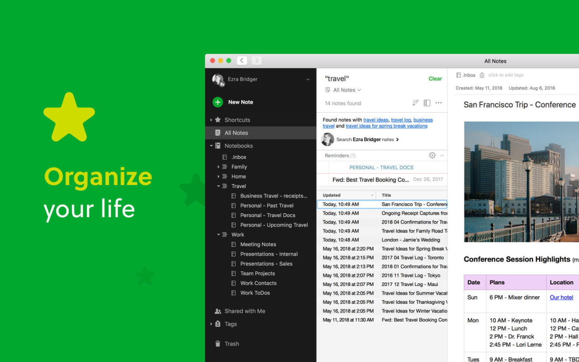Clear the travel search
This screenshot has height=362, width=579.
coord(435,79)
